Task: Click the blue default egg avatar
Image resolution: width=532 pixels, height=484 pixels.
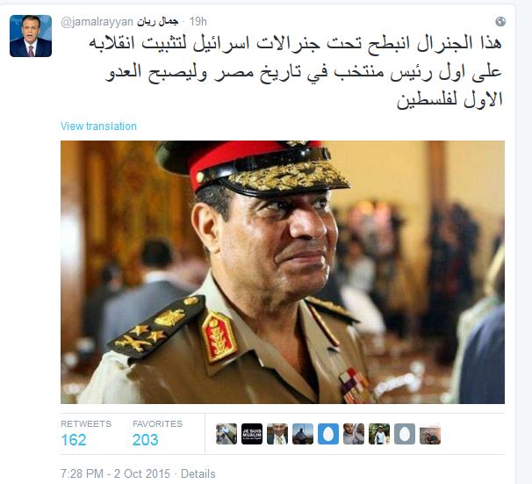Action: point(328,434)
